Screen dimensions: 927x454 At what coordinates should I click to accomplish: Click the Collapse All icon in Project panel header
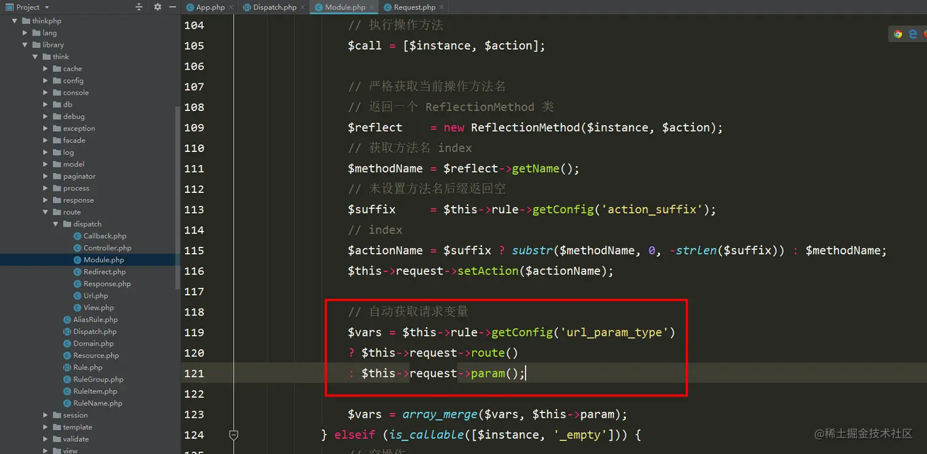(139, 7)
